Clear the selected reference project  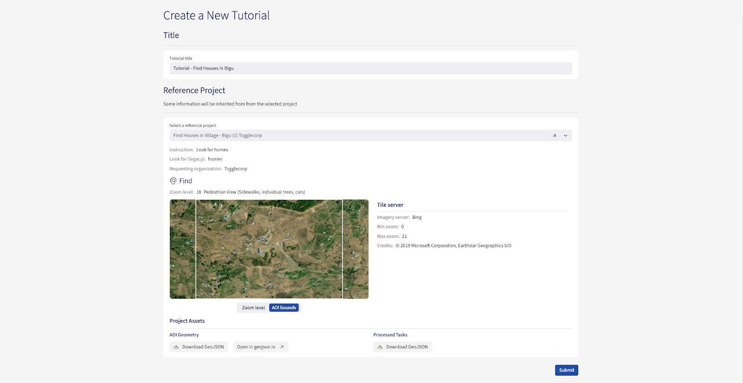554,135
